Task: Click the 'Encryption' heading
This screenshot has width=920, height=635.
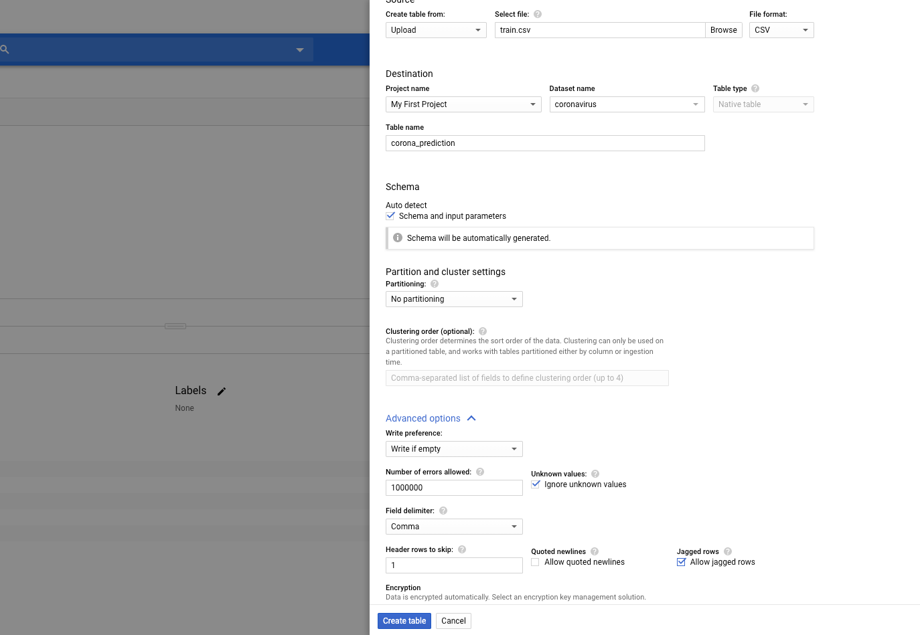Action: tap(403, 587)
